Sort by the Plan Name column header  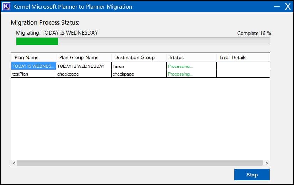click(x=33, y=57)
